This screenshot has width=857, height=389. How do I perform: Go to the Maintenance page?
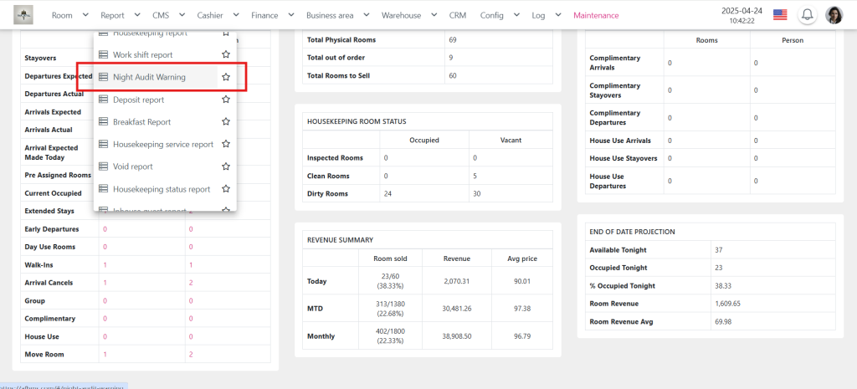(596, 15)
